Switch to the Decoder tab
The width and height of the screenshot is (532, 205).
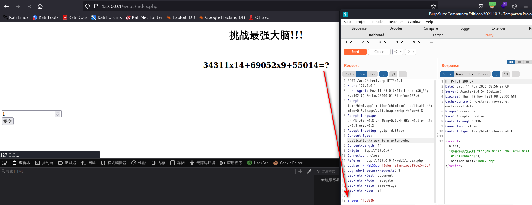click(x=396, y=28)
